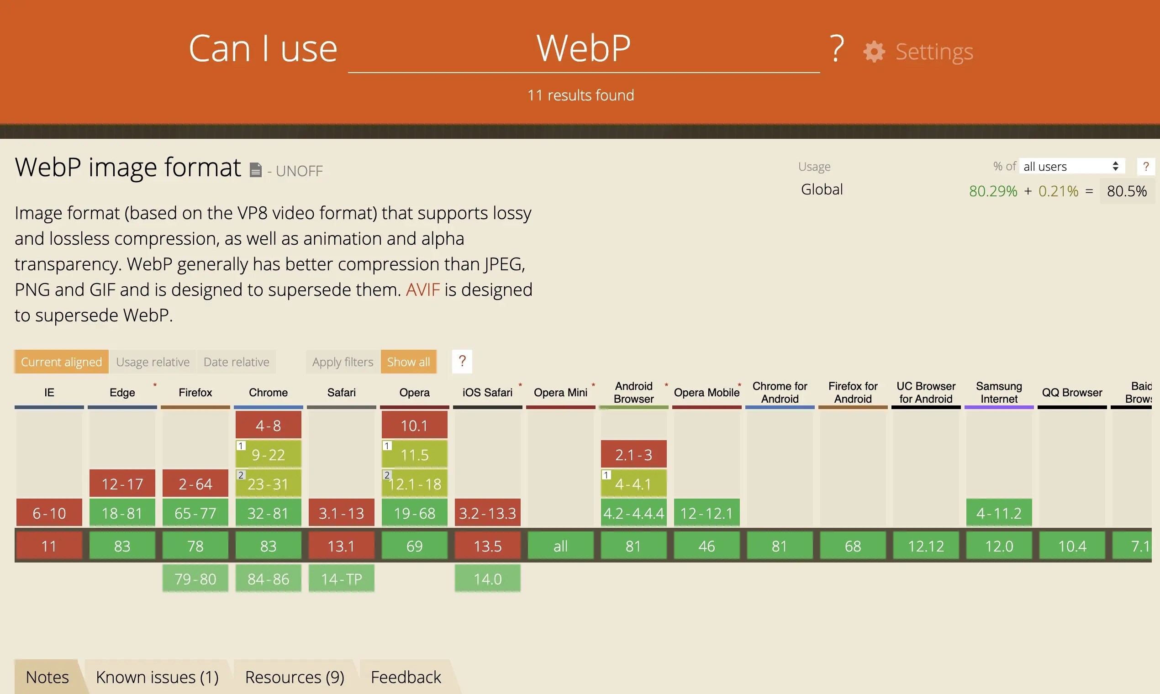1160x694 pixels.
Task: Click the Edge column header
Action: 122,392
